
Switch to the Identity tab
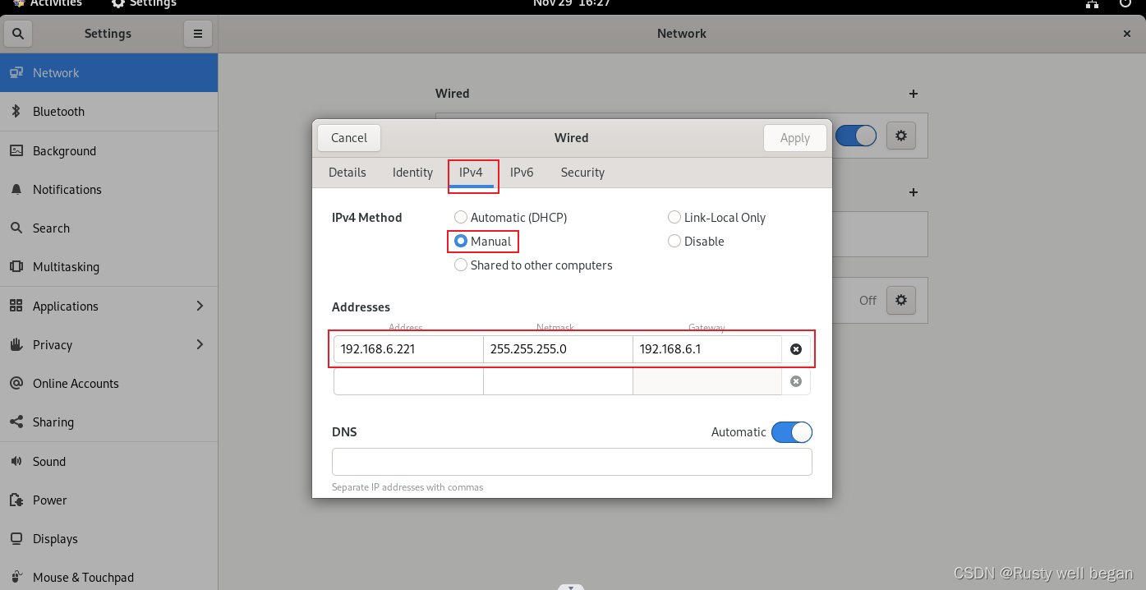click(x=412, y=173)
